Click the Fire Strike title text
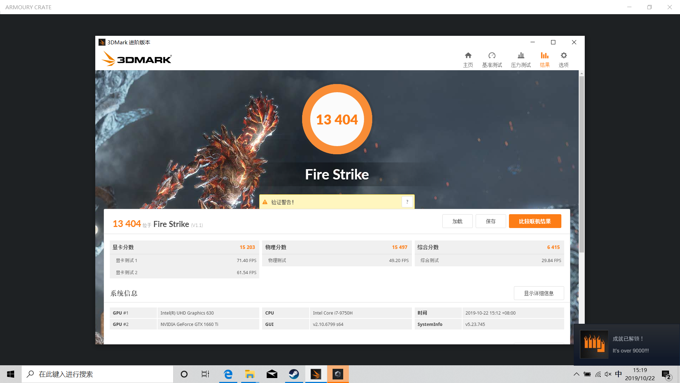Screen dimensions: 680x383 pos(337,174)
